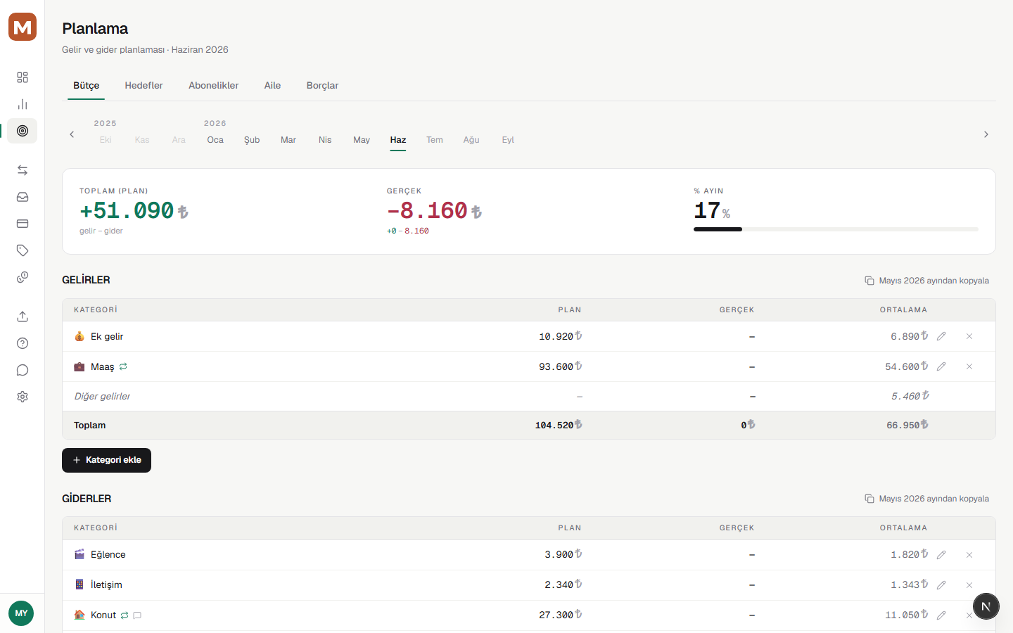1013x633 pixels.
Task: Click the month progress bar at 17%
Action: (x=836, y=229)
